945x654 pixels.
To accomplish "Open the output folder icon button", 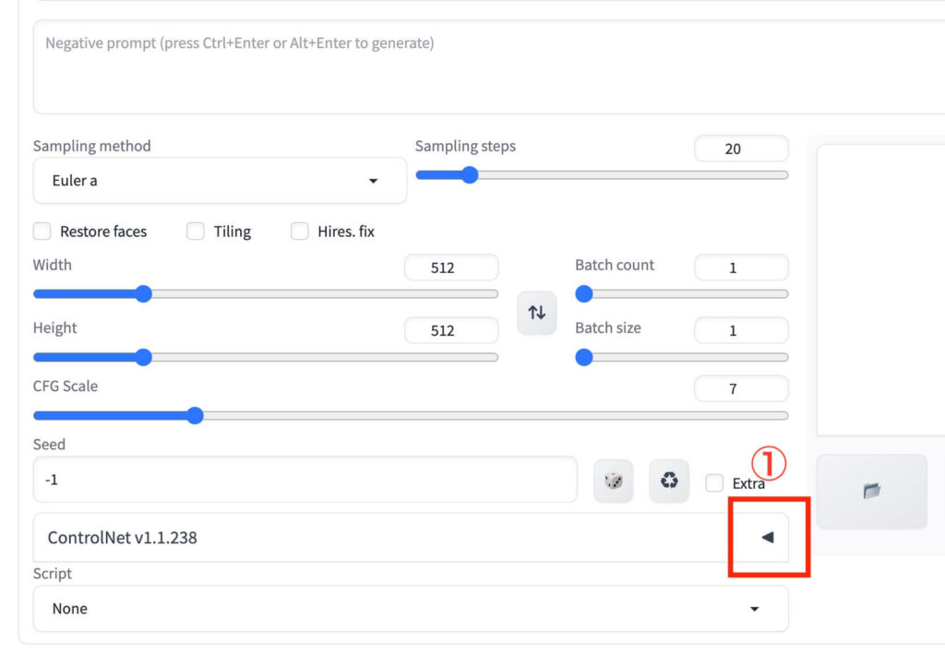I will click(x=871, y=491).
